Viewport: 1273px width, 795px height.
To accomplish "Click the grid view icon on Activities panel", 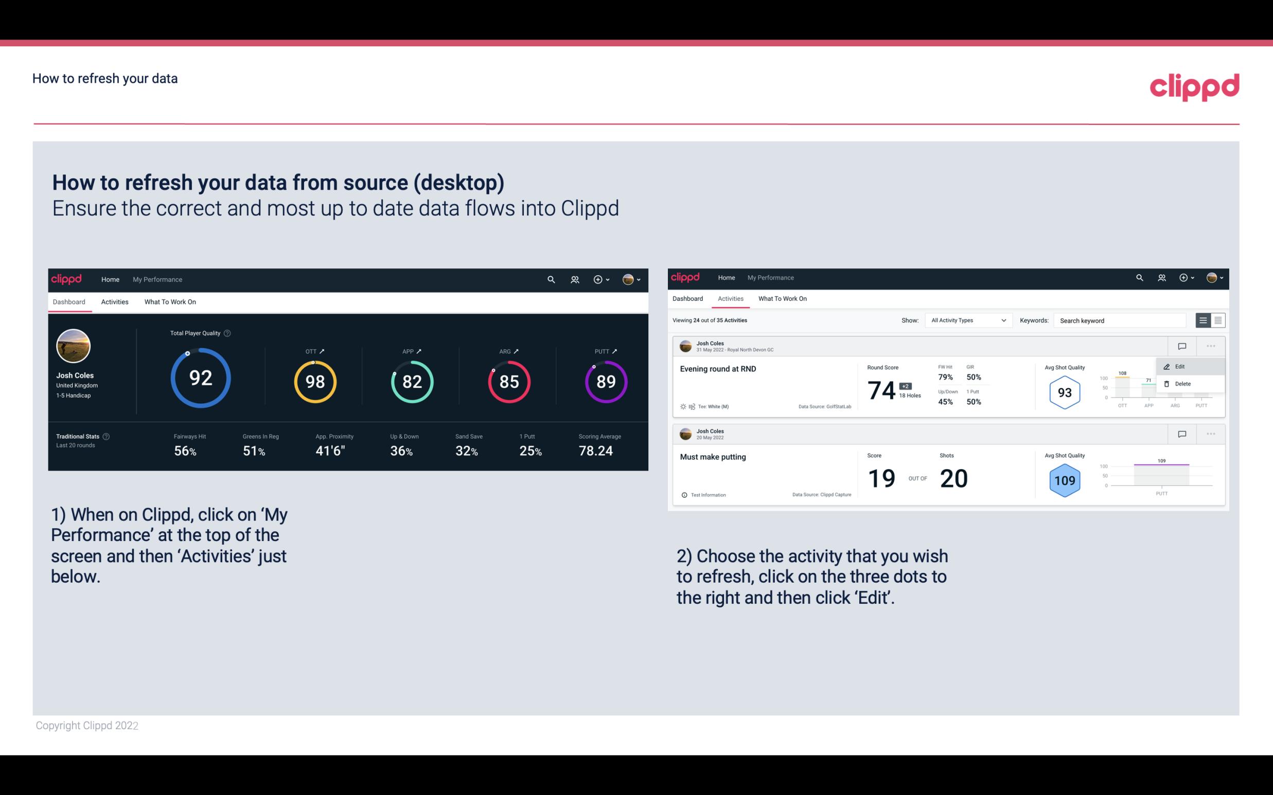I will click(1218, 320).
